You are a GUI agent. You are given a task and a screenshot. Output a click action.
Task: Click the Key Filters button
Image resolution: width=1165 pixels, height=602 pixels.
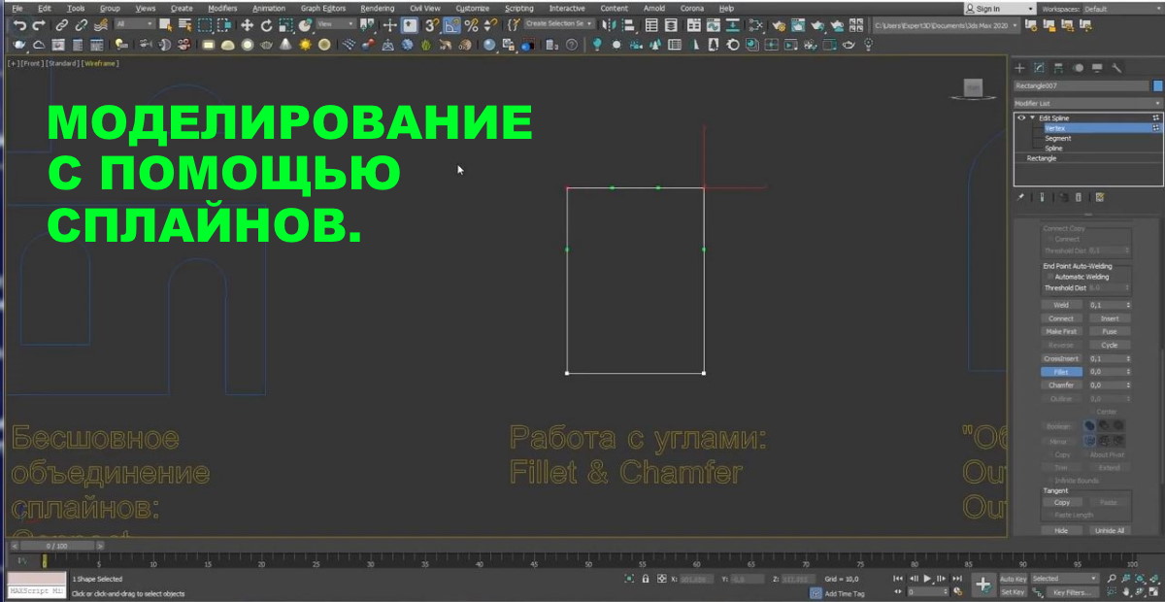1072,592
